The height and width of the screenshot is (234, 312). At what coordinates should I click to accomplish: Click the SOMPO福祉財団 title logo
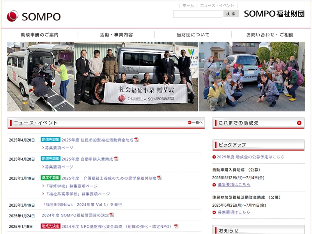[x=274, y=14]
